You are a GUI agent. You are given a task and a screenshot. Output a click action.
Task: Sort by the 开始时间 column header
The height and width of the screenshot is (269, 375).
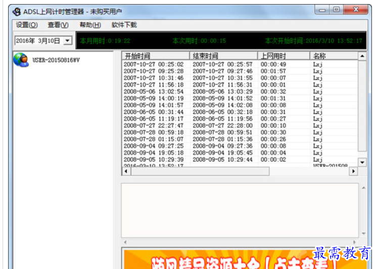156,56
